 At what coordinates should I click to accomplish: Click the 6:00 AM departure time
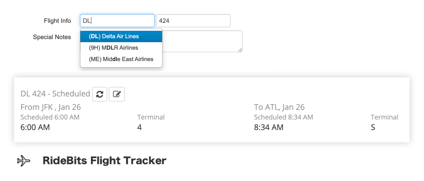[35, 127]
